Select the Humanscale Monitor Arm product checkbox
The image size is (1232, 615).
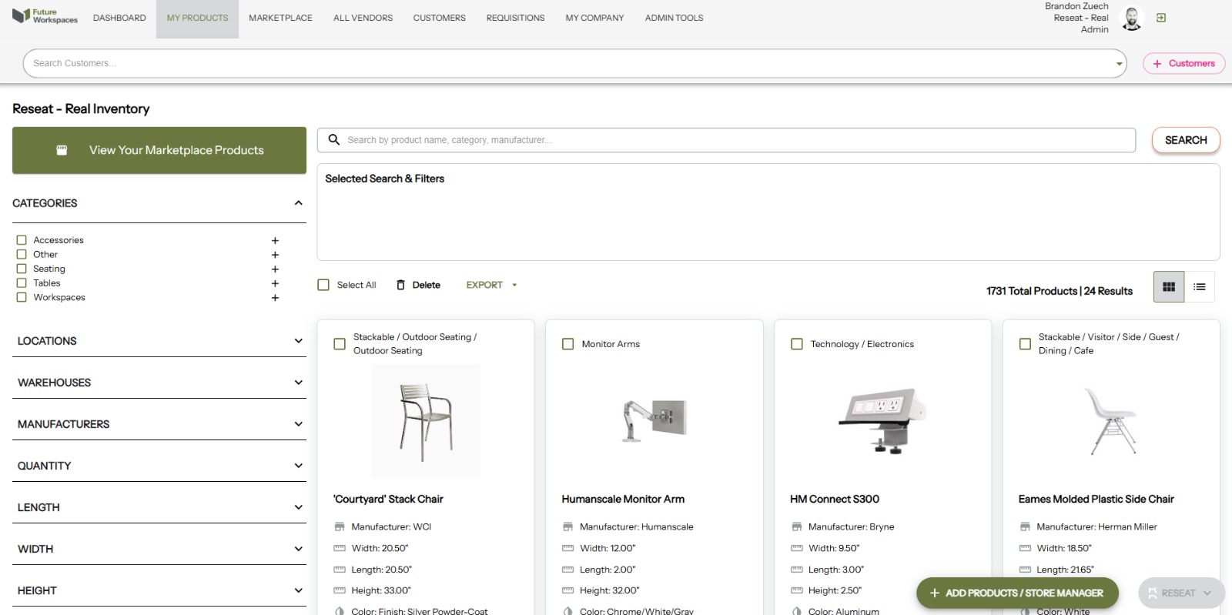coord(567,344)
